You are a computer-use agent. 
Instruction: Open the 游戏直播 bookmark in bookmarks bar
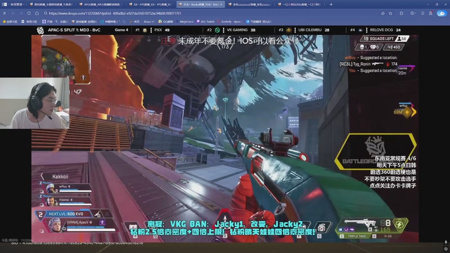click(84, 21)
